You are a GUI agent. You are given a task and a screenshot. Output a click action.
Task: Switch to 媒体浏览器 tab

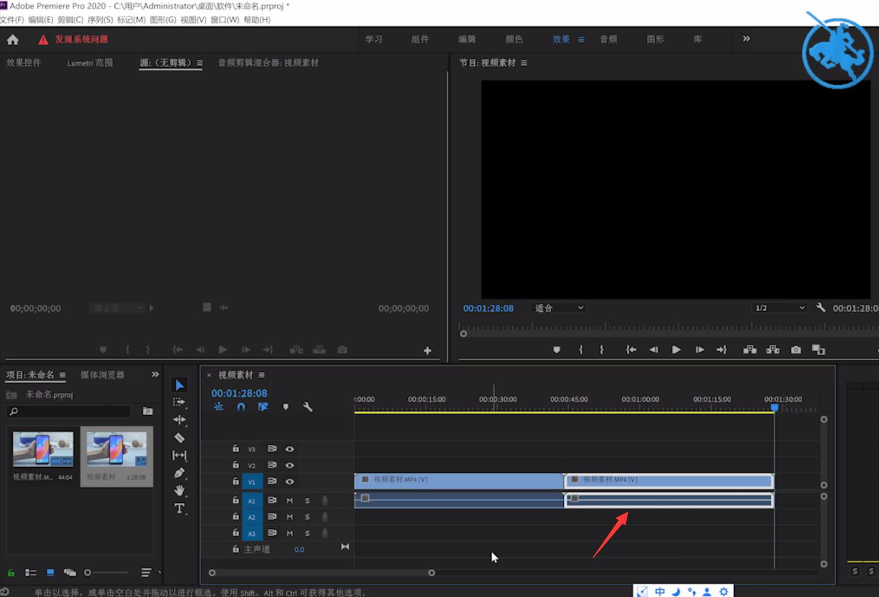102,375
